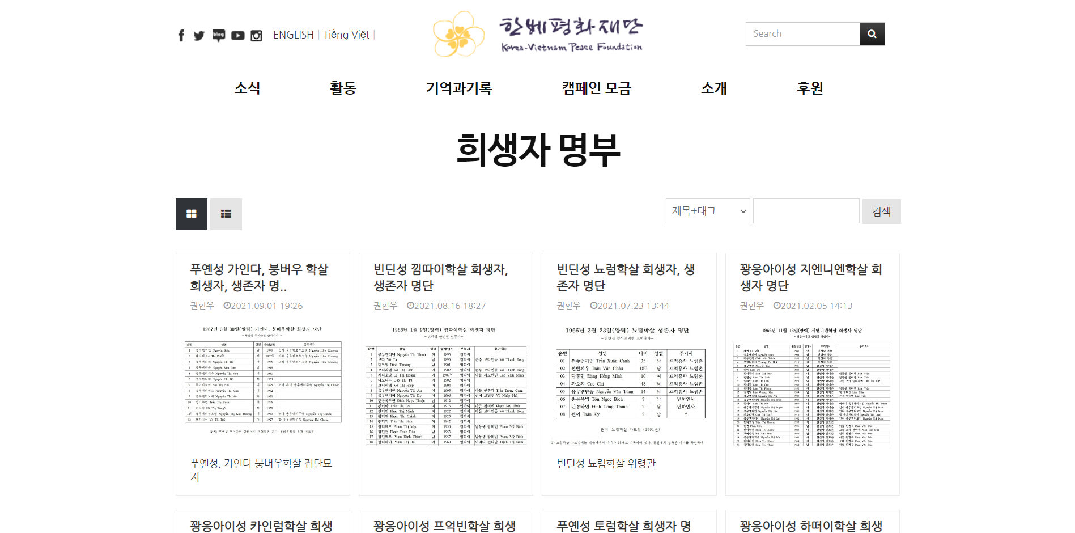Screen dimensions: 1075x533
Task: Switch to list view layout
Action: pos(226,214)
